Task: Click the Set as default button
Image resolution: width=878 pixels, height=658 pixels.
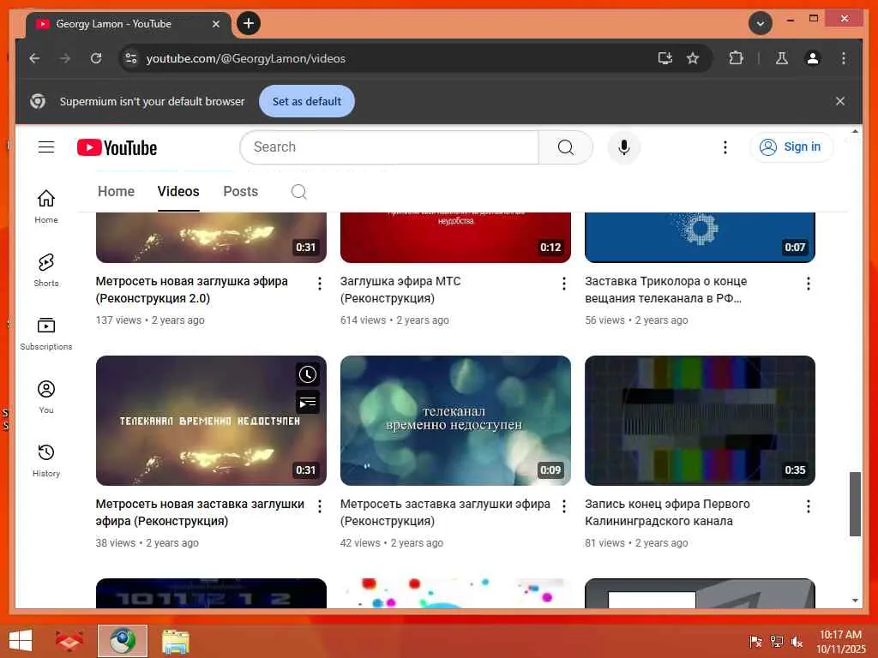Action: (307, 101)
